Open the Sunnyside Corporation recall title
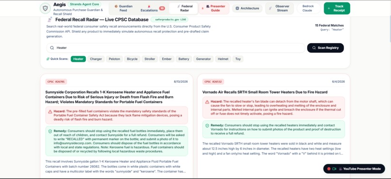Viewport: 391px width, 179px height. [x=109, y=97]
